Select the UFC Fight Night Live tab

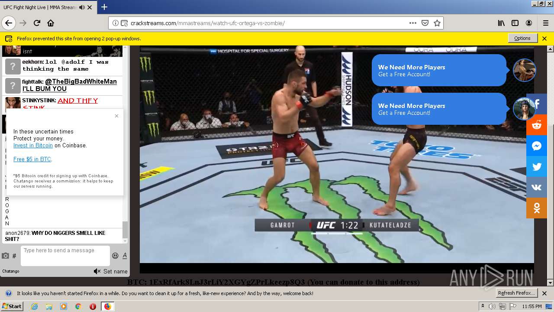[48, 7]
